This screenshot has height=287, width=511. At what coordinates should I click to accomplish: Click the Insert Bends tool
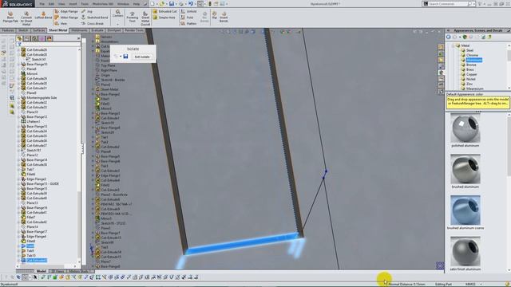point(224,17)
